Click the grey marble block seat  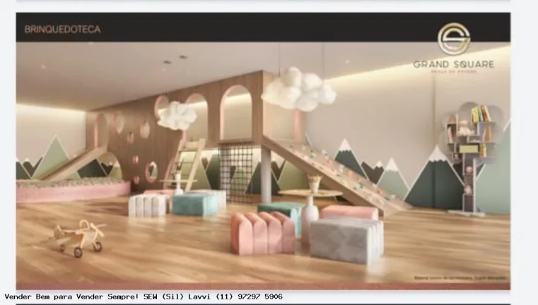point(346,239)
